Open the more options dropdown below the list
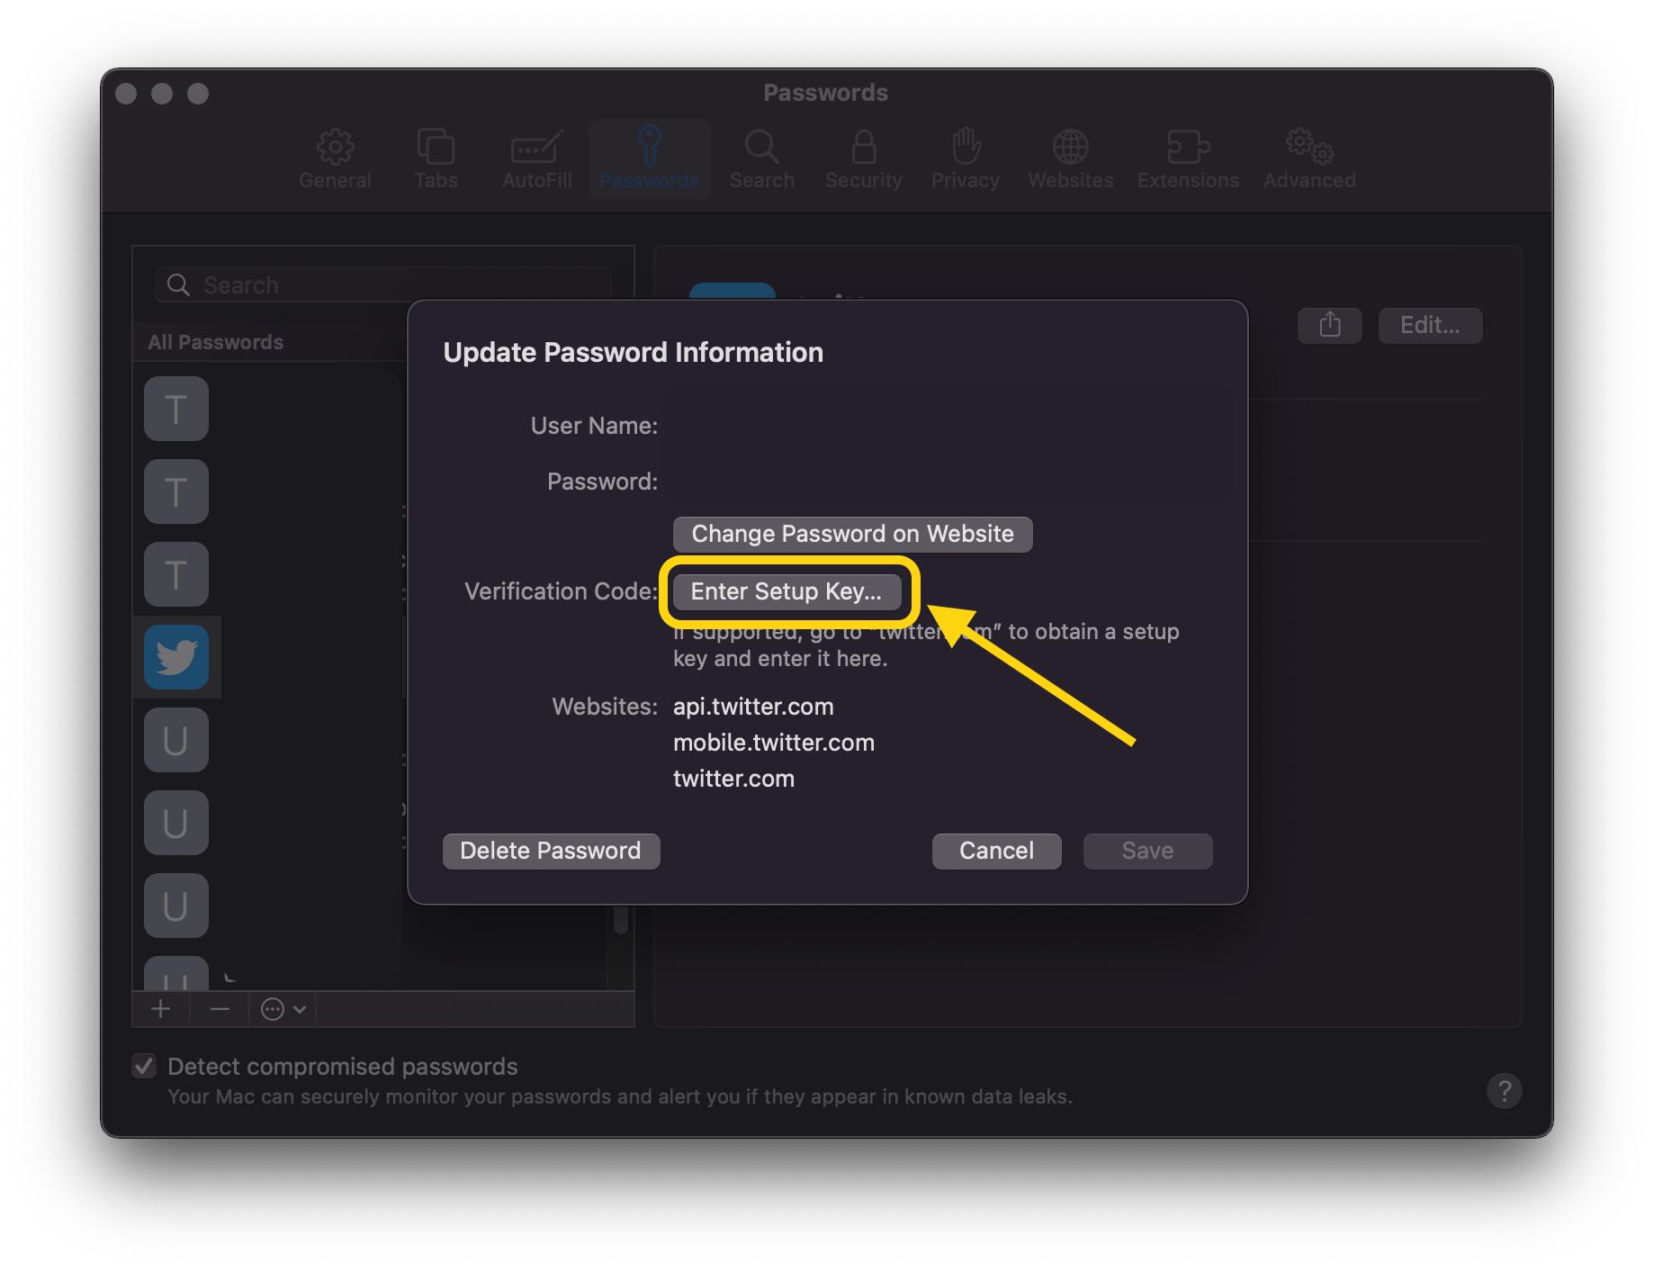Image resolution: width=1654 pixels, height=1271 pixels. click(x=281, y=1009)
